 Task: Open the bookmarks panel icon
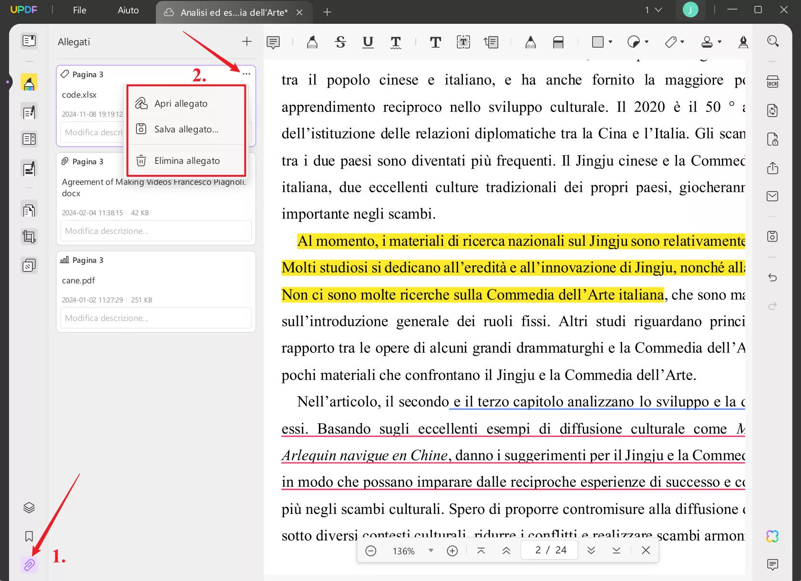pos(29,536)
